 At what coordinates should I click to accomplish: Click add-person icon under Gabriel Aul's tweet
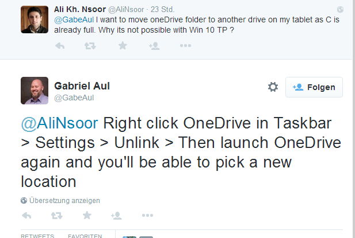(x=116, y=216)
